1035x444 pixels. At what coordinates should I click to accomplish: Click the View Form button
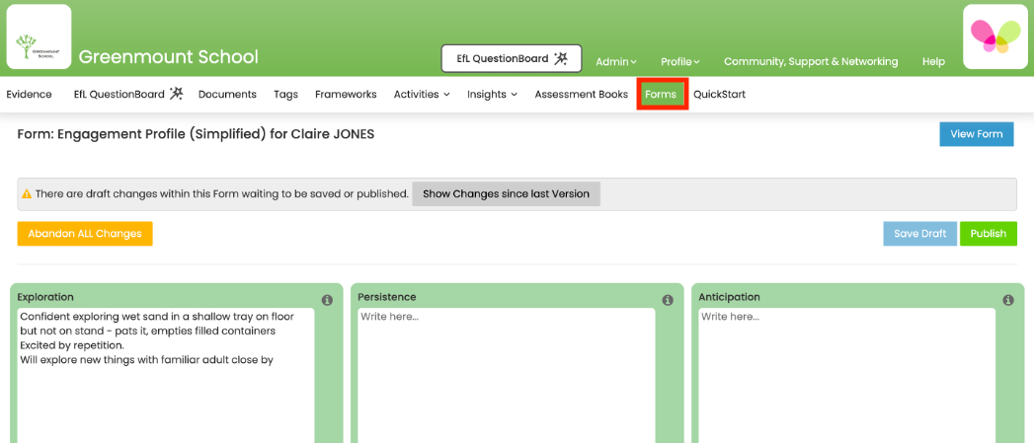click(977, 134)
